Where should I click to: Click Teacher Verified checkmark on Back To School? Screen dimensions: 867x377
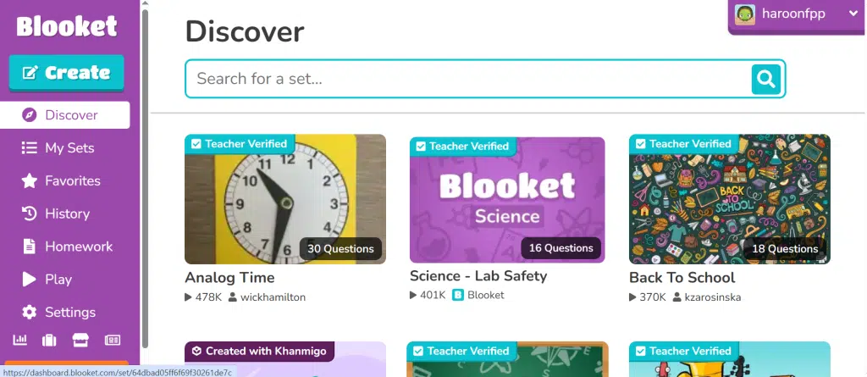click(x=640, y=144)
